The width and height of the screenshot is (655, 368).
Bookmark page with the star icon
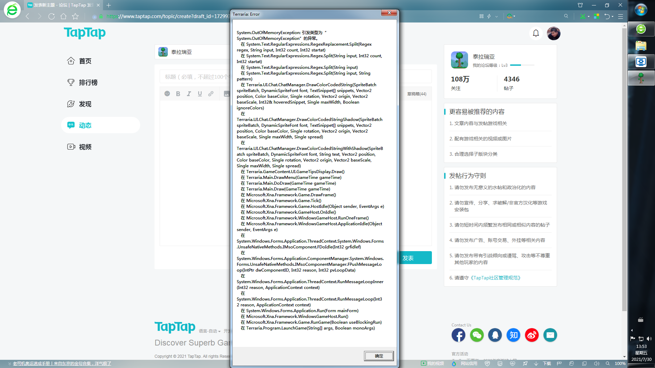75,16
